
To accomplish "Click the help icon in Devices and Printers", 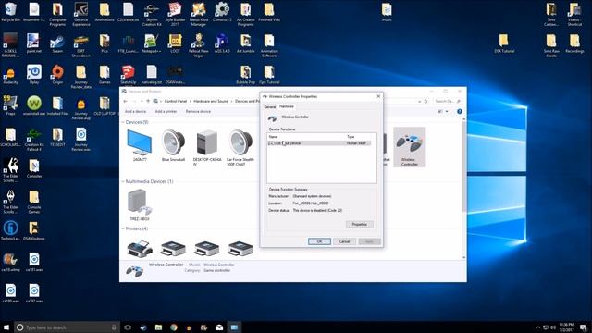I will tap(460, 111).
